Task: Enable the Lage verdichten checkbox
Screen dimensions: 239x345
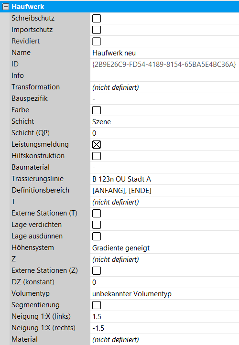Action: click(x=97, y=225)
